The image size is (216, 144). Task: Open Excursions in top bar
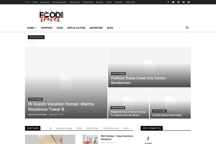(x=45, y=2)
